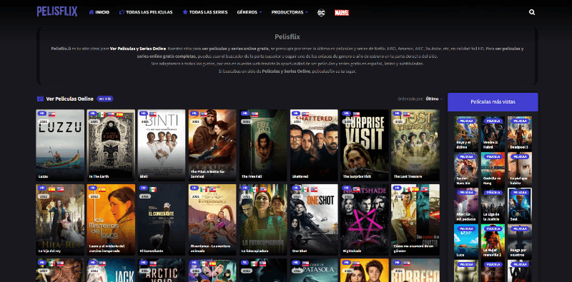Open Ruega por nosotros thumbnail

520,242
